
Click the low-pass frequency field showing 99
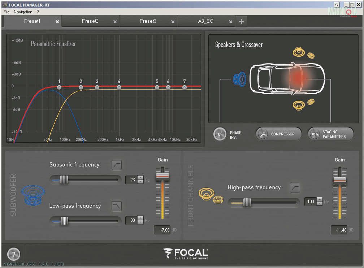pyautogui.click(x=131, y=220)
